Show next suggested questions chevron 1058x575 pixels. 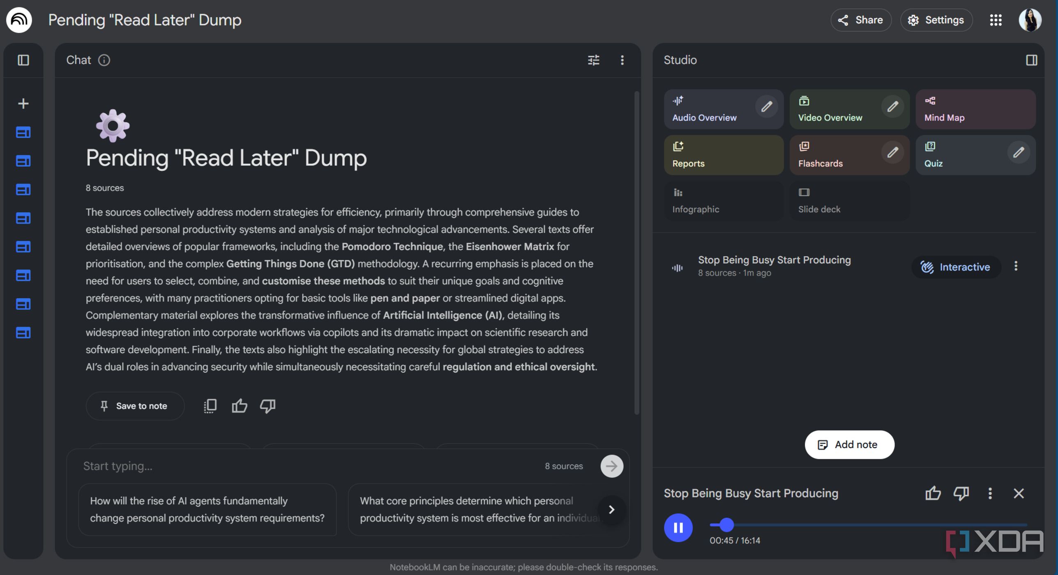(611, 510)
